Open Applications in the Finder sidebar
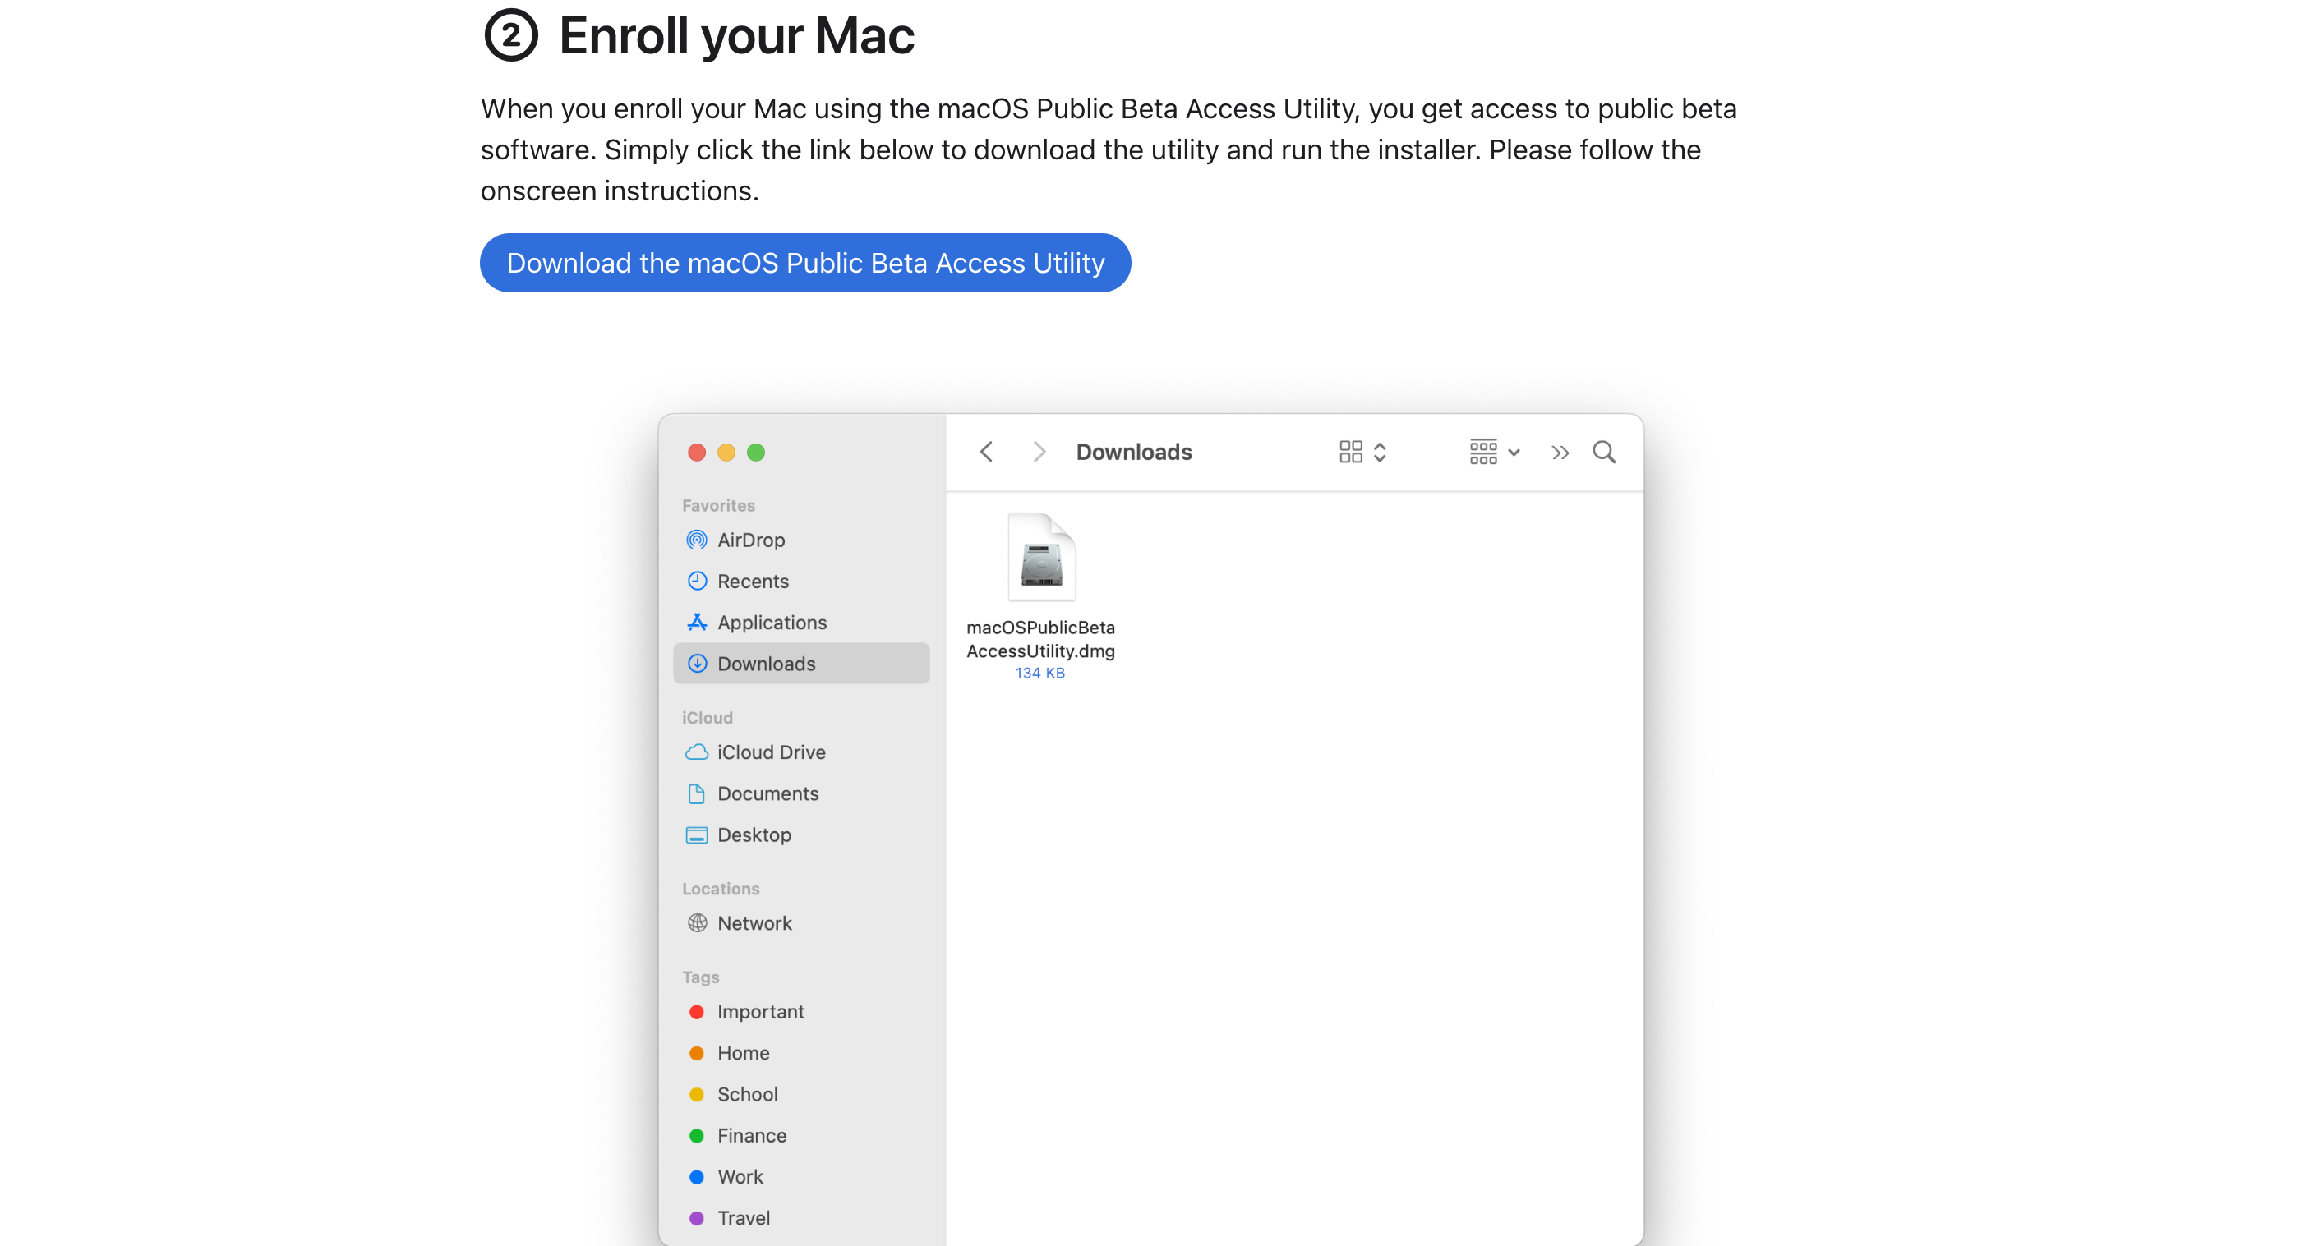The height and width of the screenshot is (1246, 2314). [801, 622]
